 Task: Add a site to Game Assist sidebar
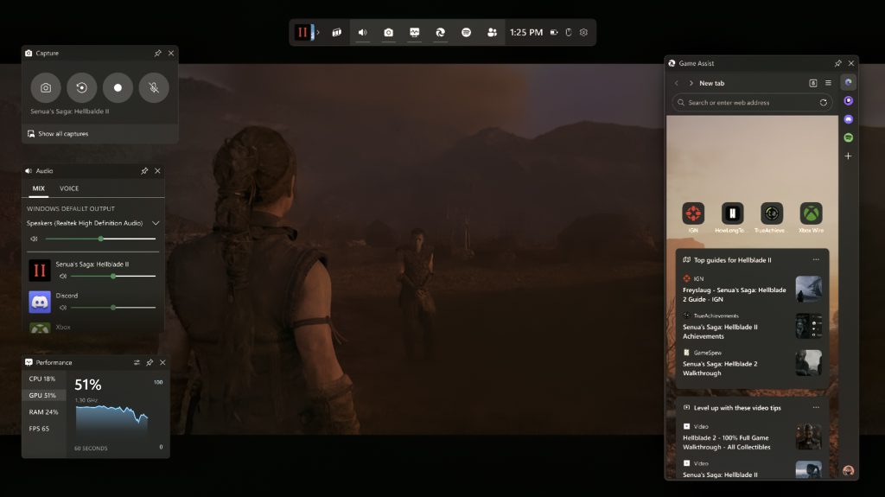tap(849, 156)
